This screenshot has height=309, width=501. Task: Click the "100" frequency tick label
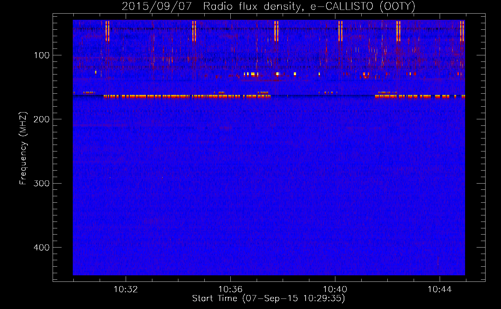click(x=42, y=56)
